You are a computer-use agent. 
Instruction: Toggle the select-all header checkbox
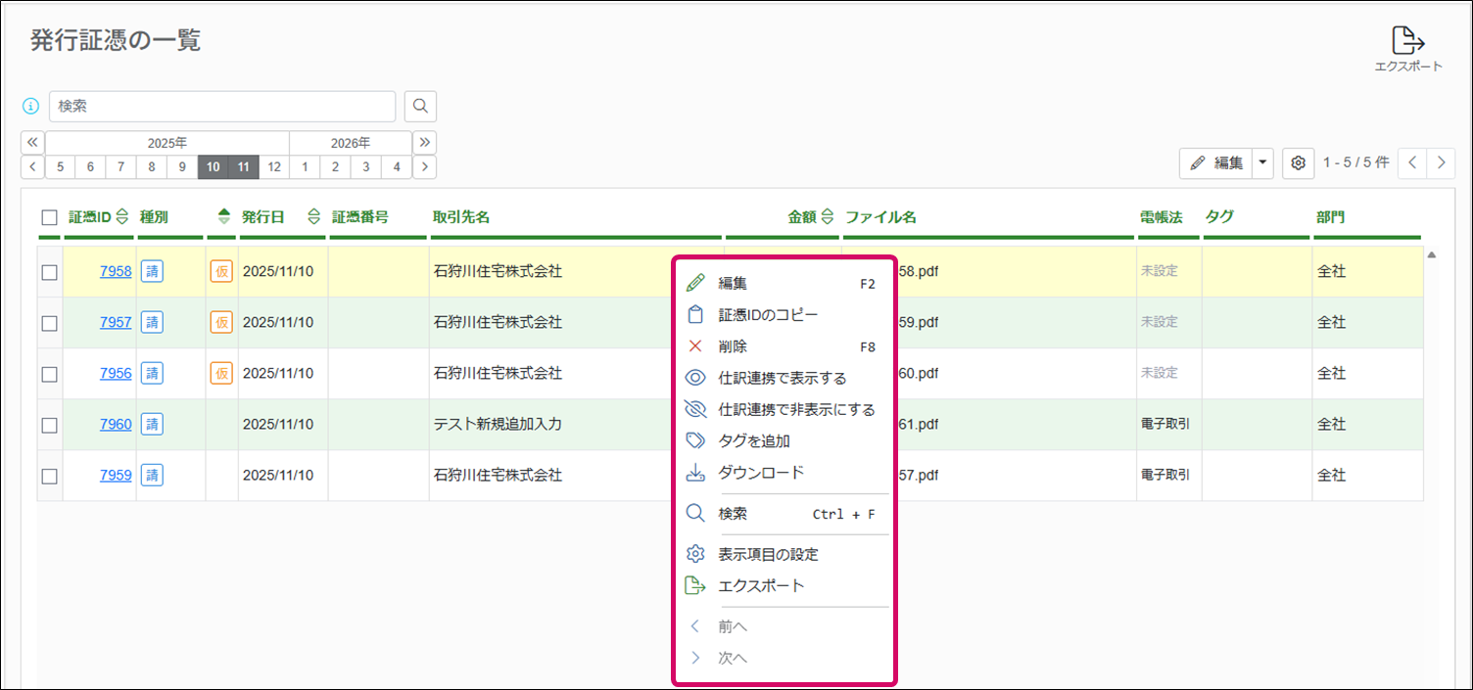pyautogui.click(x=50, y=217)
